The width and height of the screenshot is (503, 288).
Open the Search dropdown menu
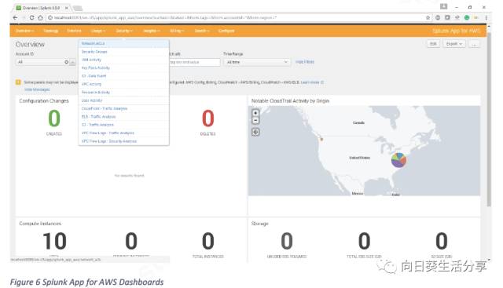click(x=202, y=31)
